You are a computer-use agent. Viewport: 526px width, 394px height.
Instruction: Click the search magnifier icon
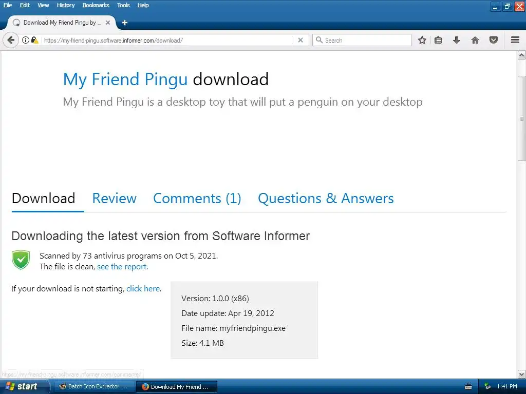[320, 40]
